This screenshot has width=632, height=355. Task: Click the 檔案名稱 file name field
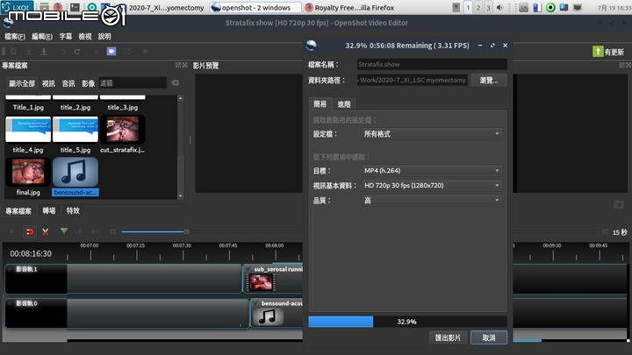point(432,64)
